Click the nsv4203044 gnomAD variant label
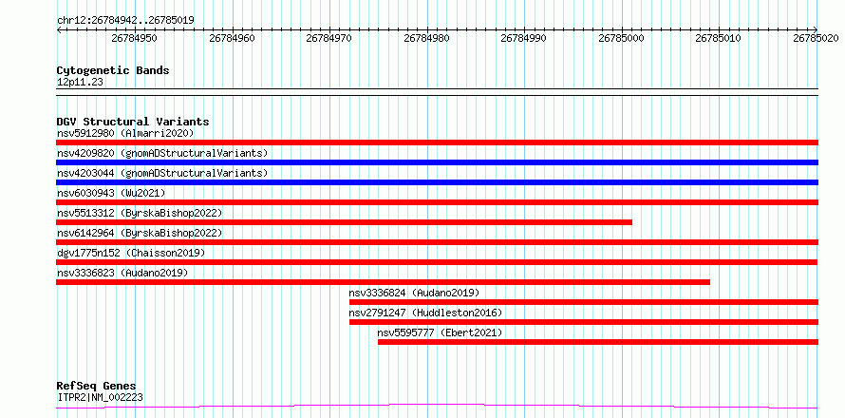The height and width of the screenshot is (418, 845). point(162,173)
